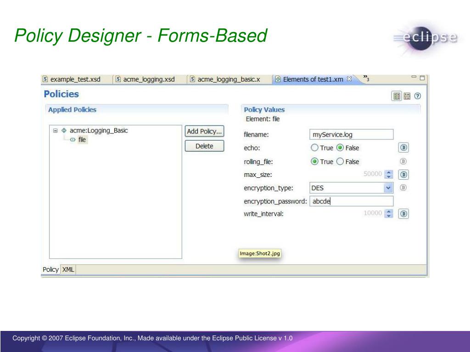Increase the write_interval spinner value
The width and height of the screenshot is (470, 352).
coord(389,211)
